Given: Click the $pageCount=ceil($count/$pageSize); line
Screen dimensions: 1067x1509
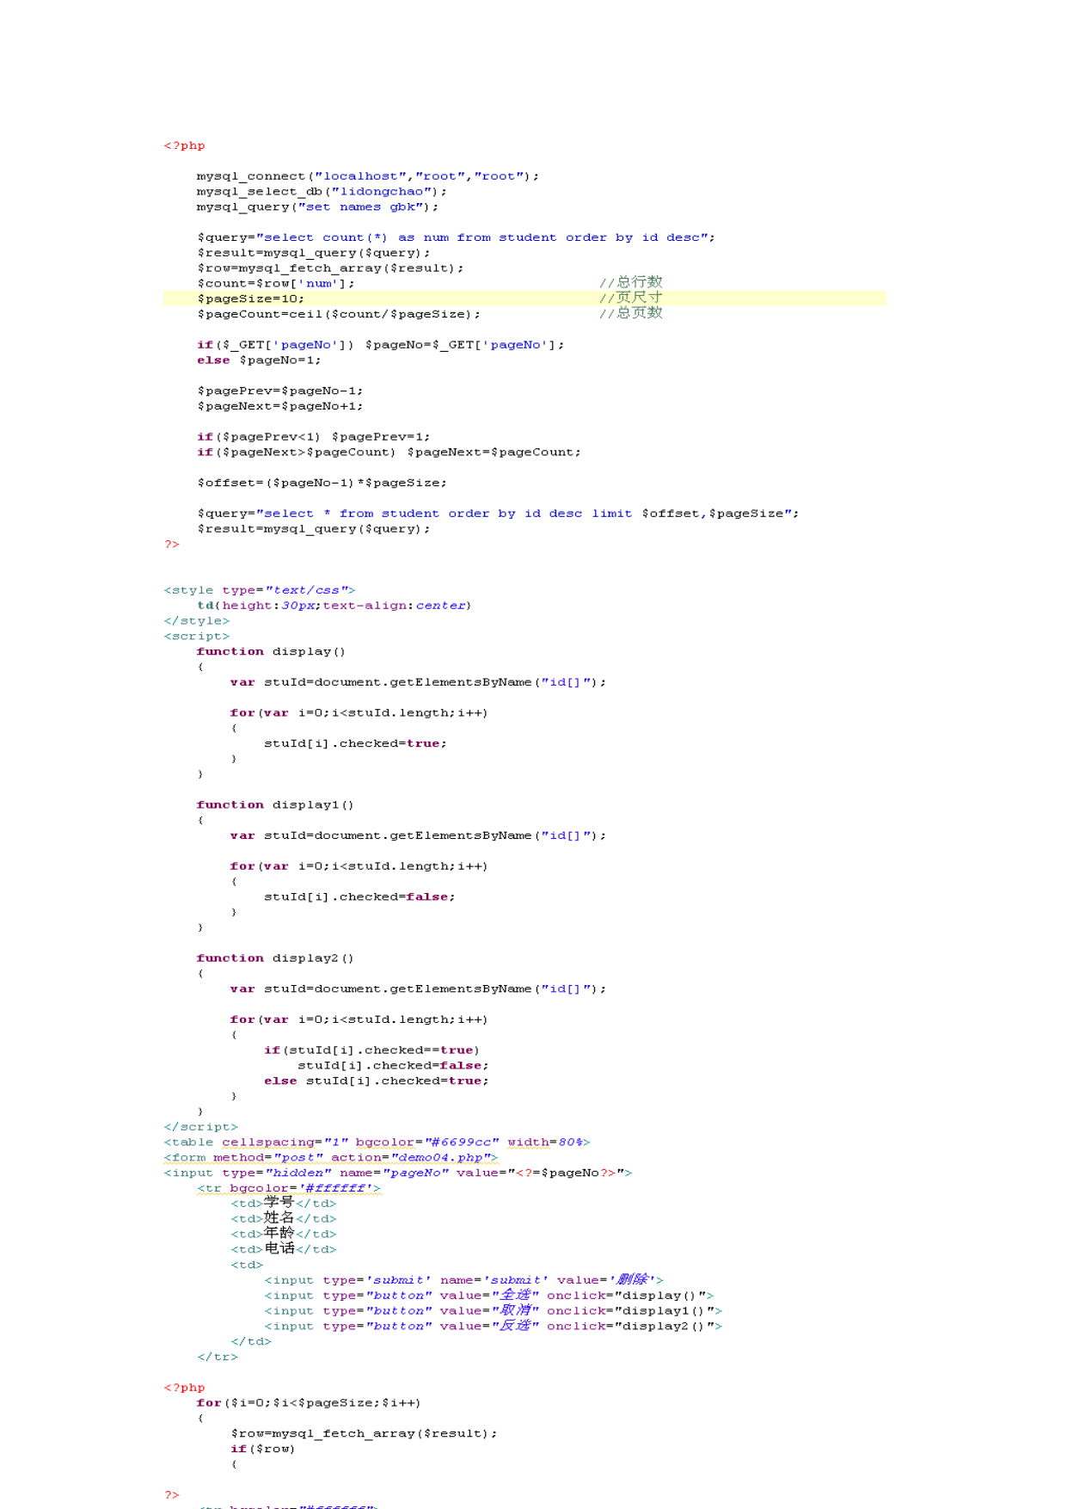Looking at the screenshot, I should coord(339,315).
